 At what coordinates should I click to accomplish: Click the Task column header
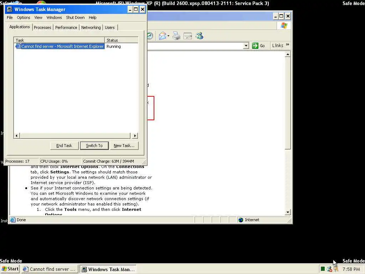[x=59, y=40]
